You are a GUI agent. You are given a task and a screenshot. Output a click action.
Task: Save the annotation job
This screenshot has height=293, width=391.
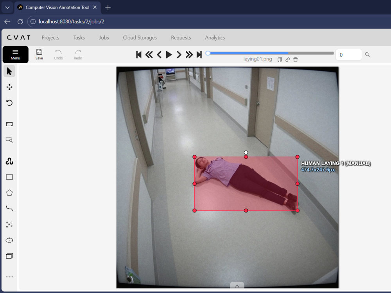(x=39, y=54)
